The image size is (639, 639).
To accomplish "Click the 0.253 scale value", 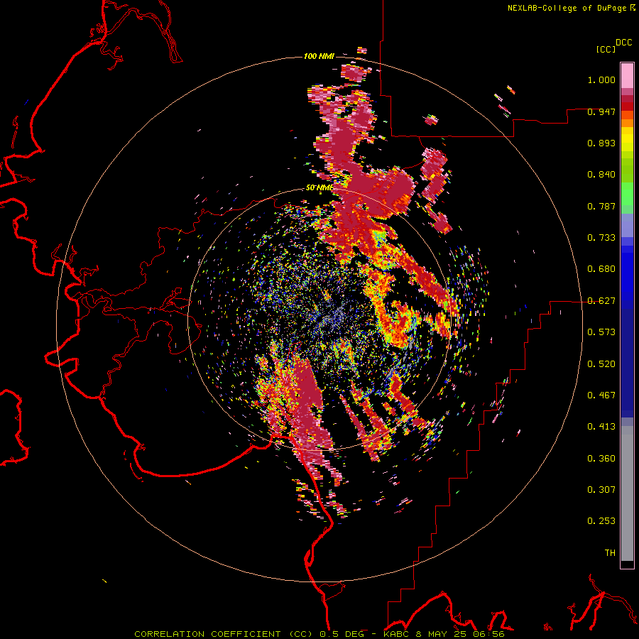I will pos(601,521).
